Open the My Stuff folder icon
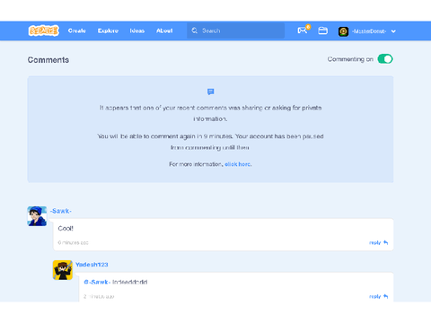Image resolution: width=431 pixels, height=323 pixels. click(322, 31)
